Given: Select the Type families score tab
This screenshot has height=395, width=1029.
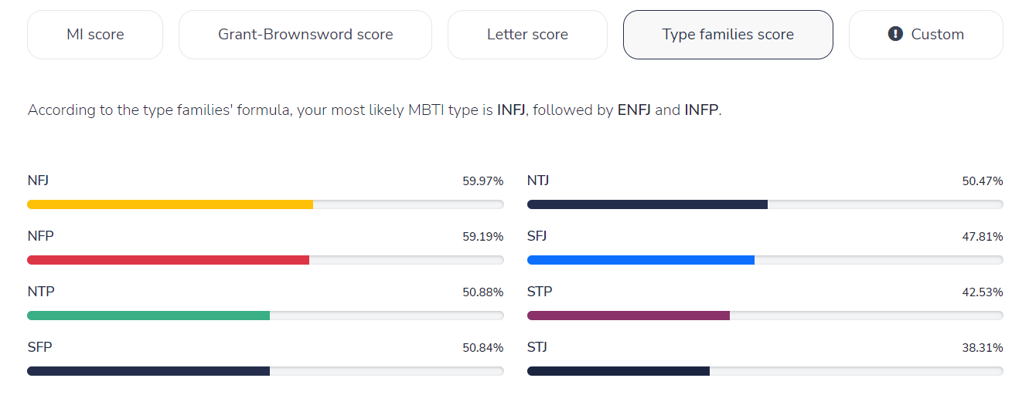Looking at the screenshot, I should (727, 35).
